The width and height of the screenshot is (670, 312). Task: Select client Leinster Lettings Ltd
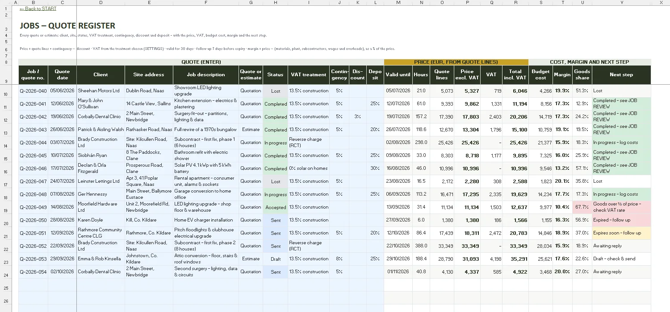(101, 181)
